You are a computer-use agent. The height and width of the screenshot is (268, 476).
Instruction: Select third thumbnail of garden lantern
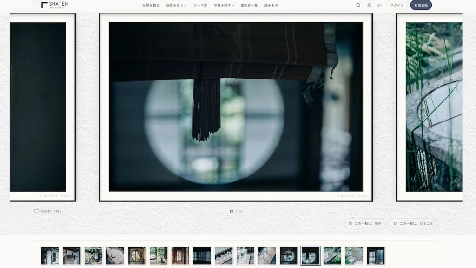93,255
